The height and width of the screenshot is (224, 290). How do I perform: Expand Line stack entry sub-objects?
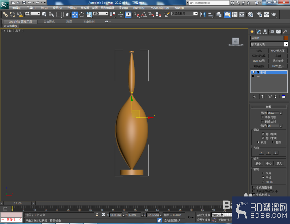click(x=253, y=76)
